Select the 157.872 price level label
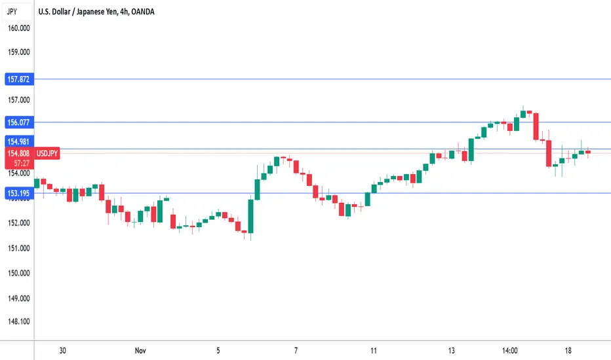 point(19,79)
